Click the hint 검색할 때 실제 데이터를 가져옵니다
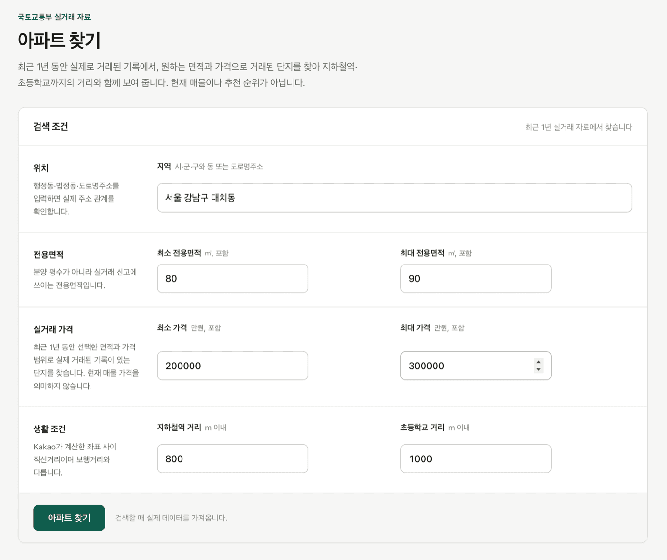The height and width of the screenshot is (560, 667). pyautogui.click(x=172, y=518)
